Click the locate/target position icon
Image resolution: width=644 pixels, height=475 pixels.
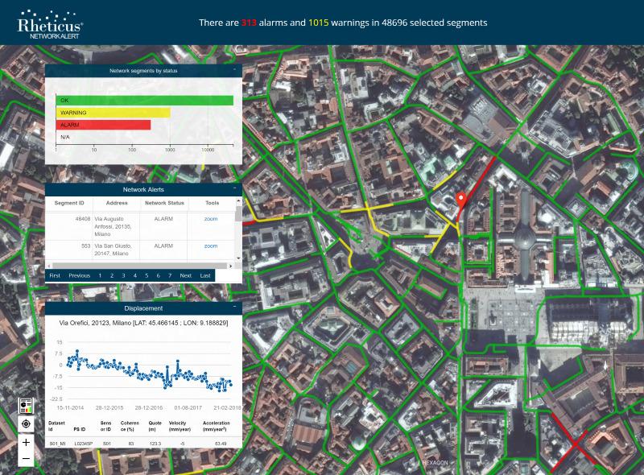pos(26,423)
